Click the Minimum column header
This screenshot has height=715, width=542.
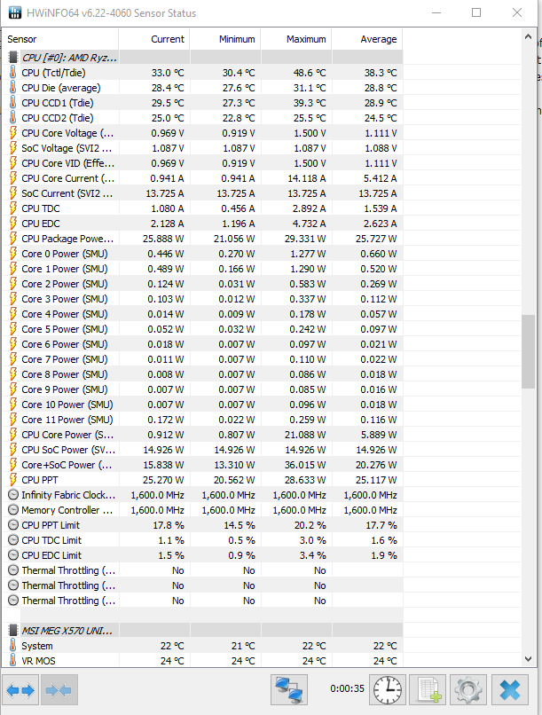(225, 39)
